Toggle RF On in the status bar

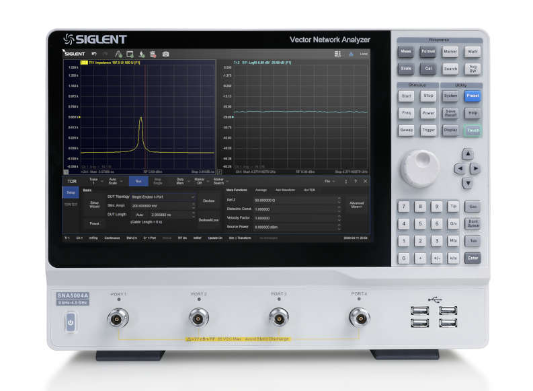click(x=182, y=238)
